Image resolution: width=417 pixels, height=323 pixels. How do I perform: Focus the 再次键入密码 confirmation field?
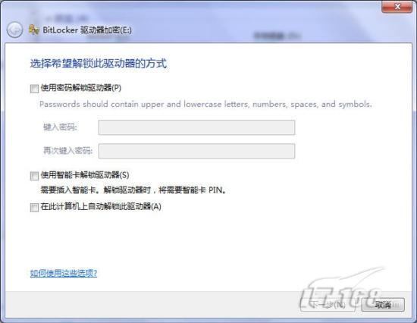(x=196, y=151)
